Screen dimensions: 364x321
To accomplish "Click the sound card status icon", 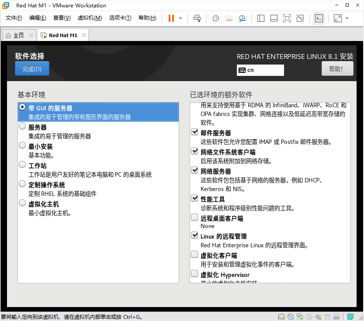I will [x=318, y=317].
